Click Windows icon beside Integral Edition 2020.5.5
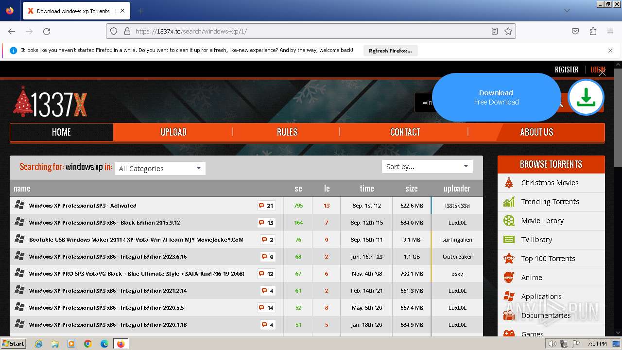622x350 pixels. (19, 307)
